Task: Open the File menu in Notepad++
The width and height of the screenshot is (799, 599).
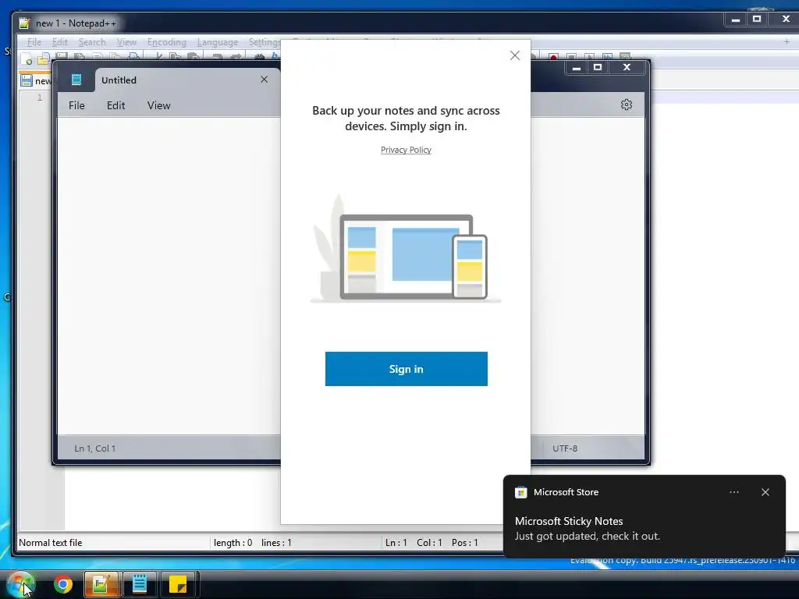Action: (34, 42)
